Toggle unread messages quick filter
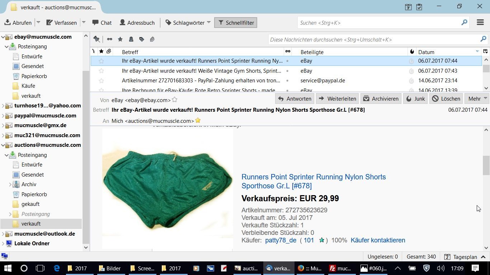 (109, 39)
